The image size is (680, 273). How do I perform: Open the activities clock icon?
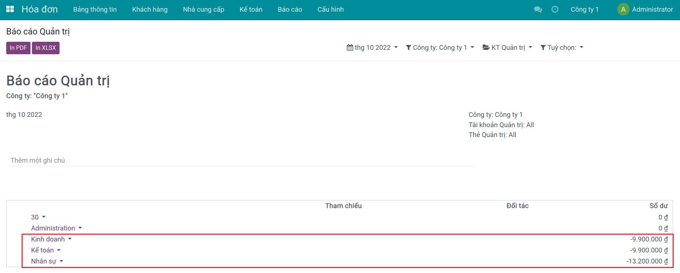tap(555, 10)
